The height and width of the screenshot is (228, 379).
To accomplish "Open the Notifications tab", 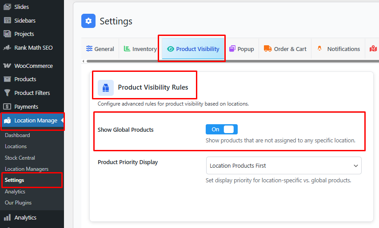I will pyautogui.click(x=338, y=49).
